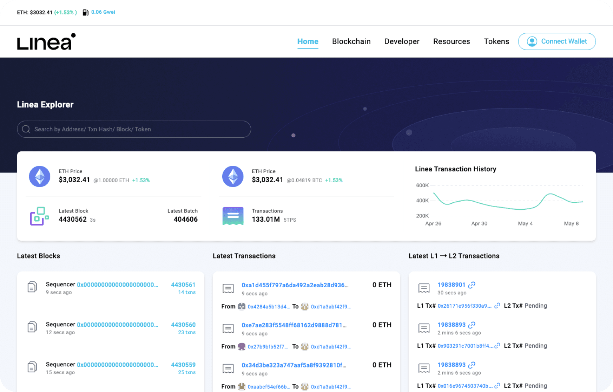This screenshot has width=613, height=392.
Task: Click the avatar icon before address 0x4284a5b13d4
Action: click(242, 306)
